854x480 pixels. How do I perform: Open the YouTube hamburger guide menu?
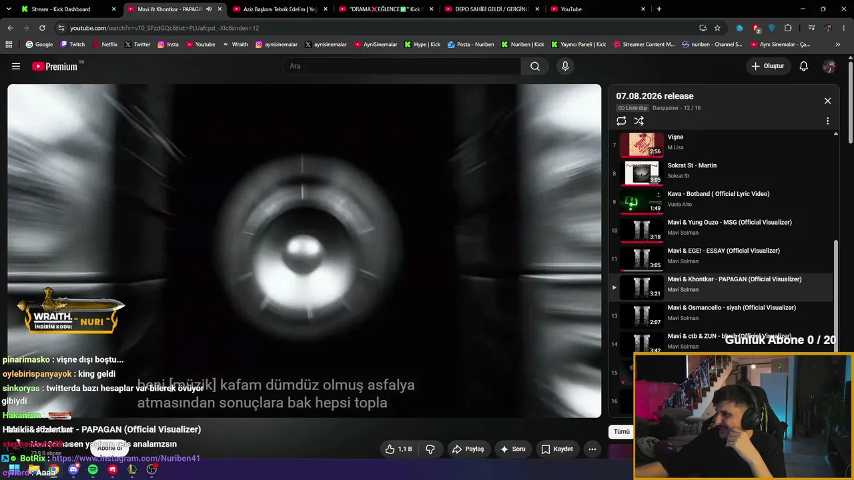click(x=16, y=66)
